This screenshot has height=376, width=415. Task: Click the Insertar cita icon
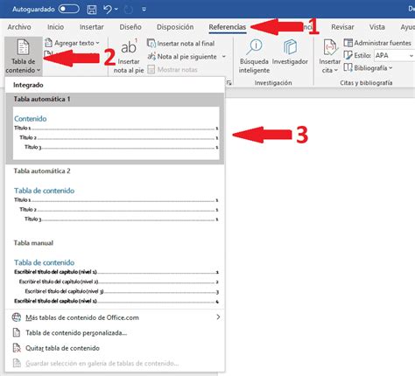[330, 47]
